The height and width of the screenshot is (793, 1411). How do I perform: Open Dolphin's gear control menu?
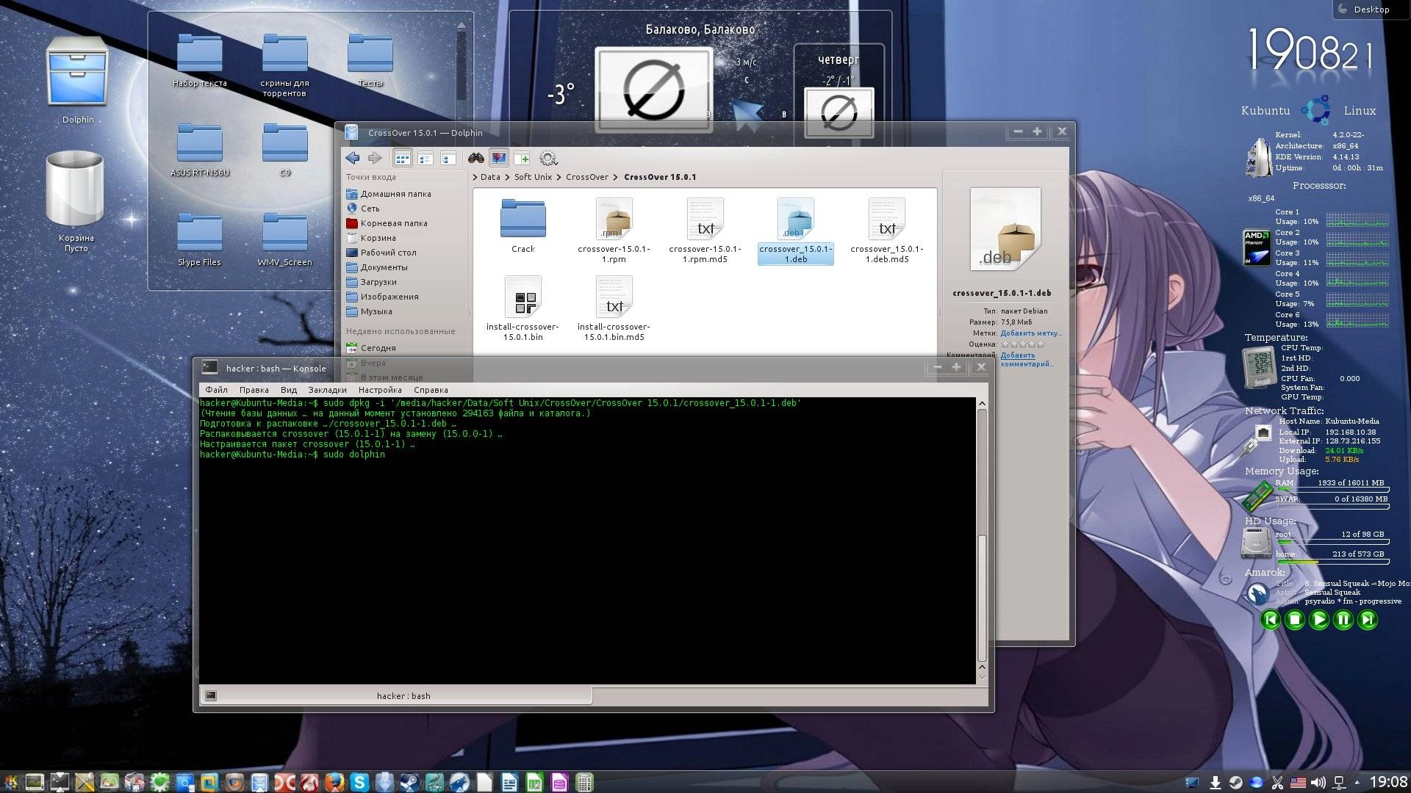(548, 158)
